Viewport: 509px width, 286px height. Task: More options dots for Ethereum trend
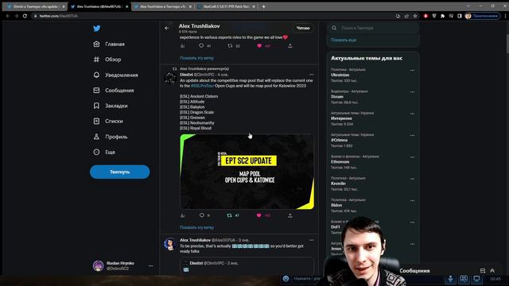coord(412,157)
